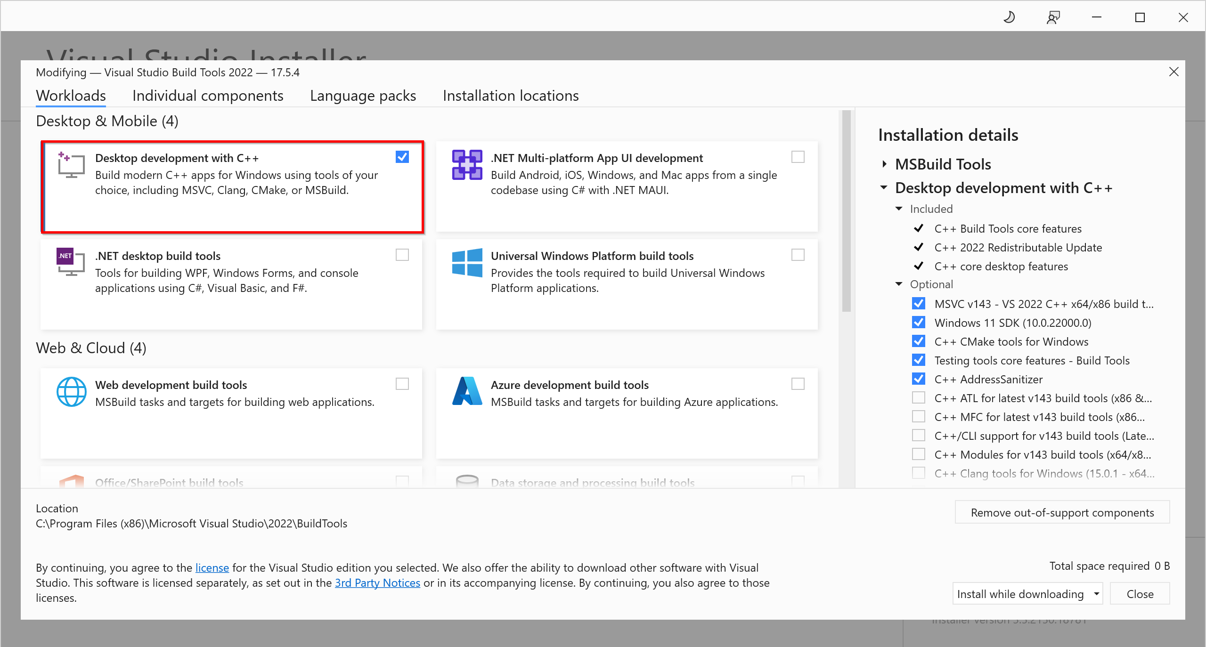Click Remove out-of-support components button

coord(1062,512)
